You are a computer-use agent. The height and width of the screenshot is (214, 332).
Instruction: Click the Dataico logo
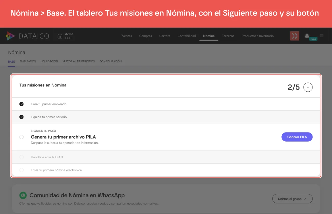coord(27,36)
